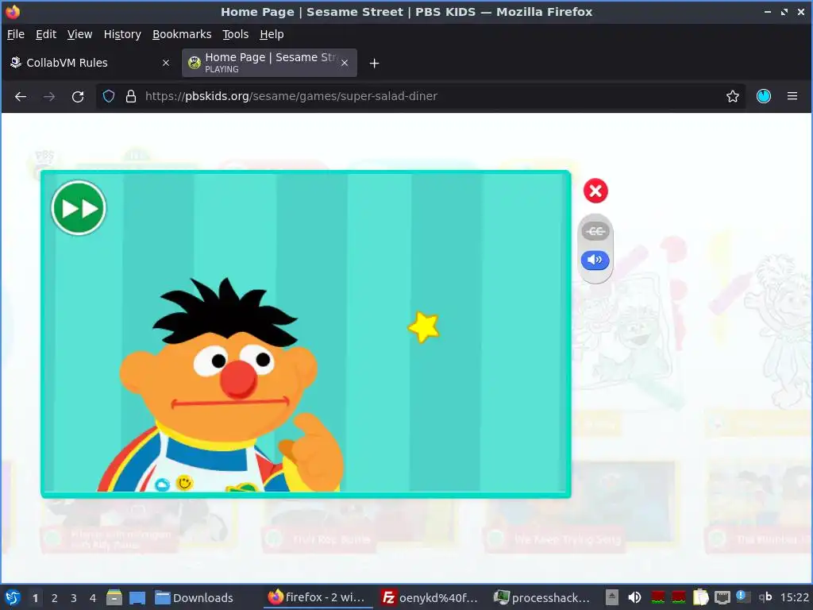Click the Firefox logo in title bar
Viewport: 813px width, 610px height.
pyautogui.click(x=13, y=11)
